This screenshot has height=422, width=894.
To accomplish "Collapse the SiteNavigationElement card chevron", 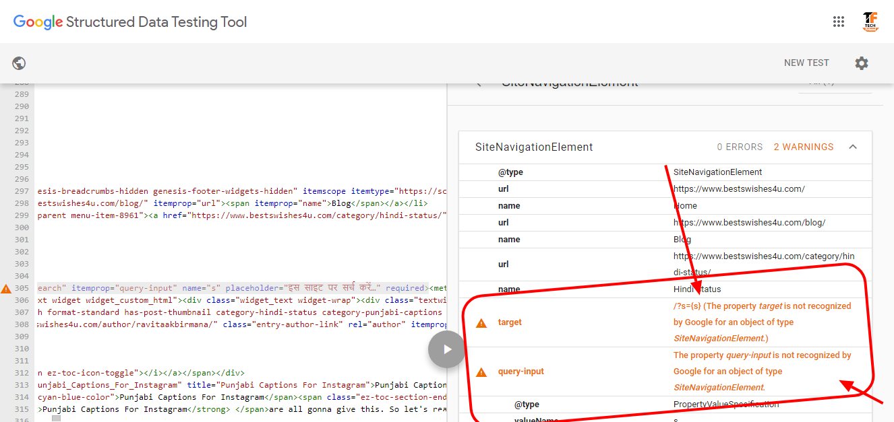I will pos(853,147).
